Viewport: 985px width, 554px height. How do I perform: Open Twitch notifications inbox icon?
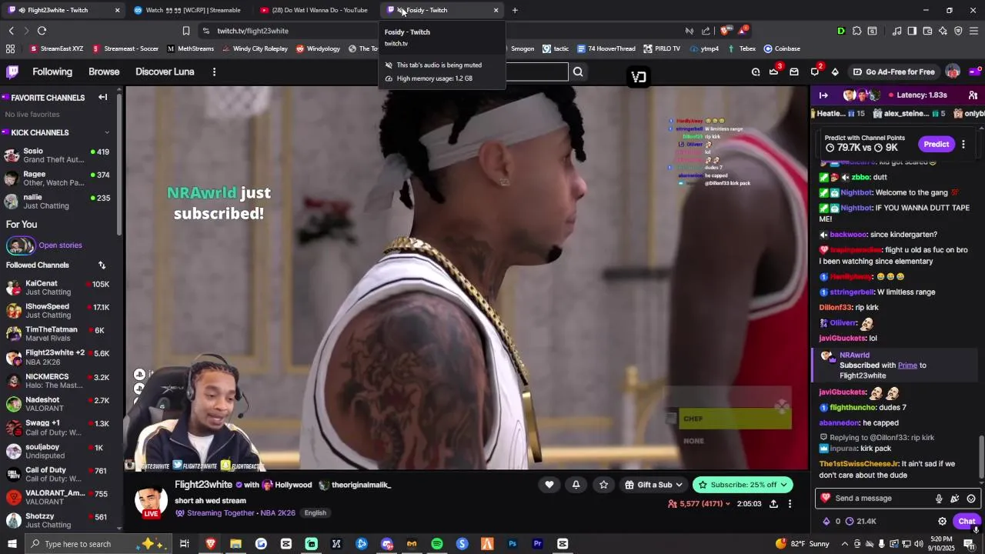794,72
